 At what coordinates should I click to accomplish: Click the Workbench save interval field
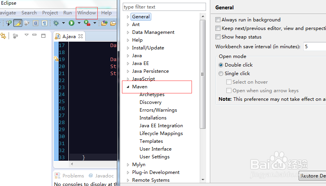[315, 47]
